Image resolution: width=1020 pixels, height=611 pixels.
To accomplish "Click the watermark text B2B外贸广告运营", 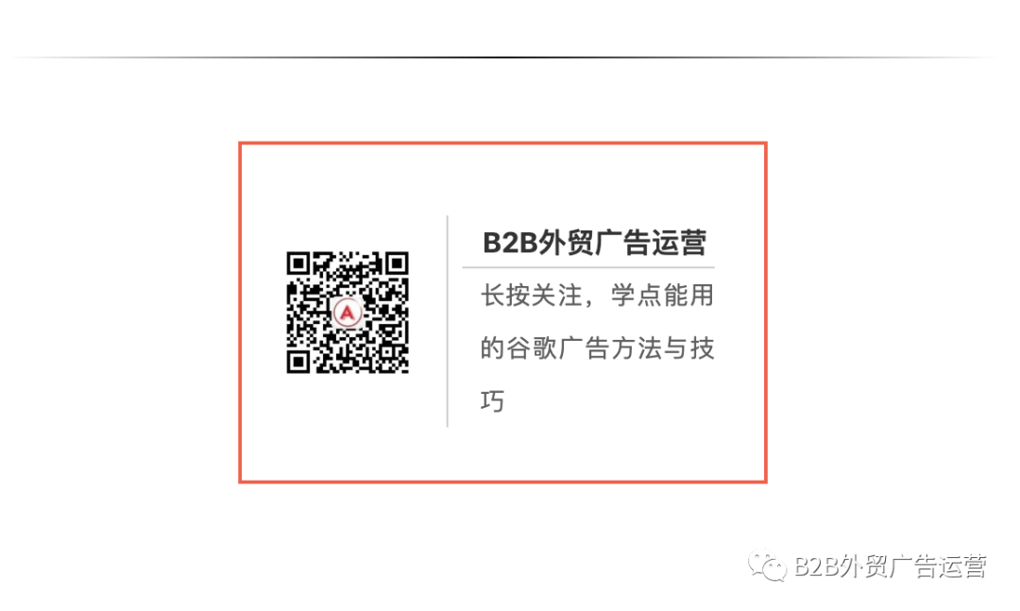I will point(891,566).
